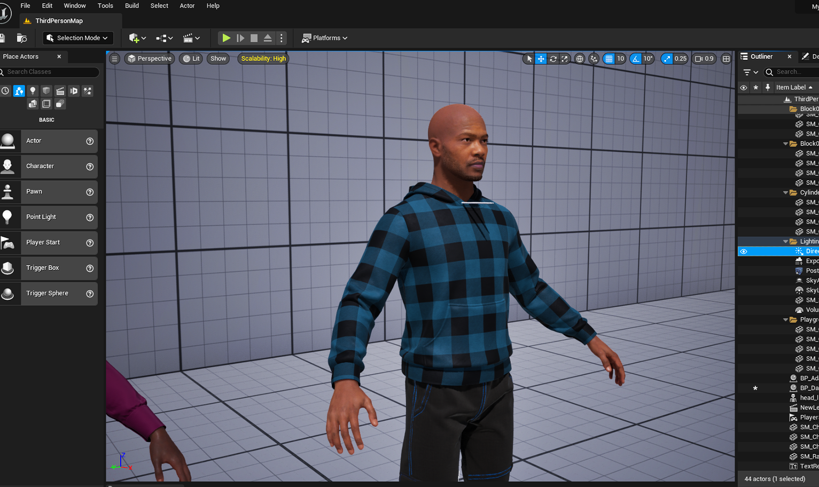Viewport: 819px width, 487px height.
Task: Open the Blueprints toolbar menu
Action: click(x=165, y=38)
